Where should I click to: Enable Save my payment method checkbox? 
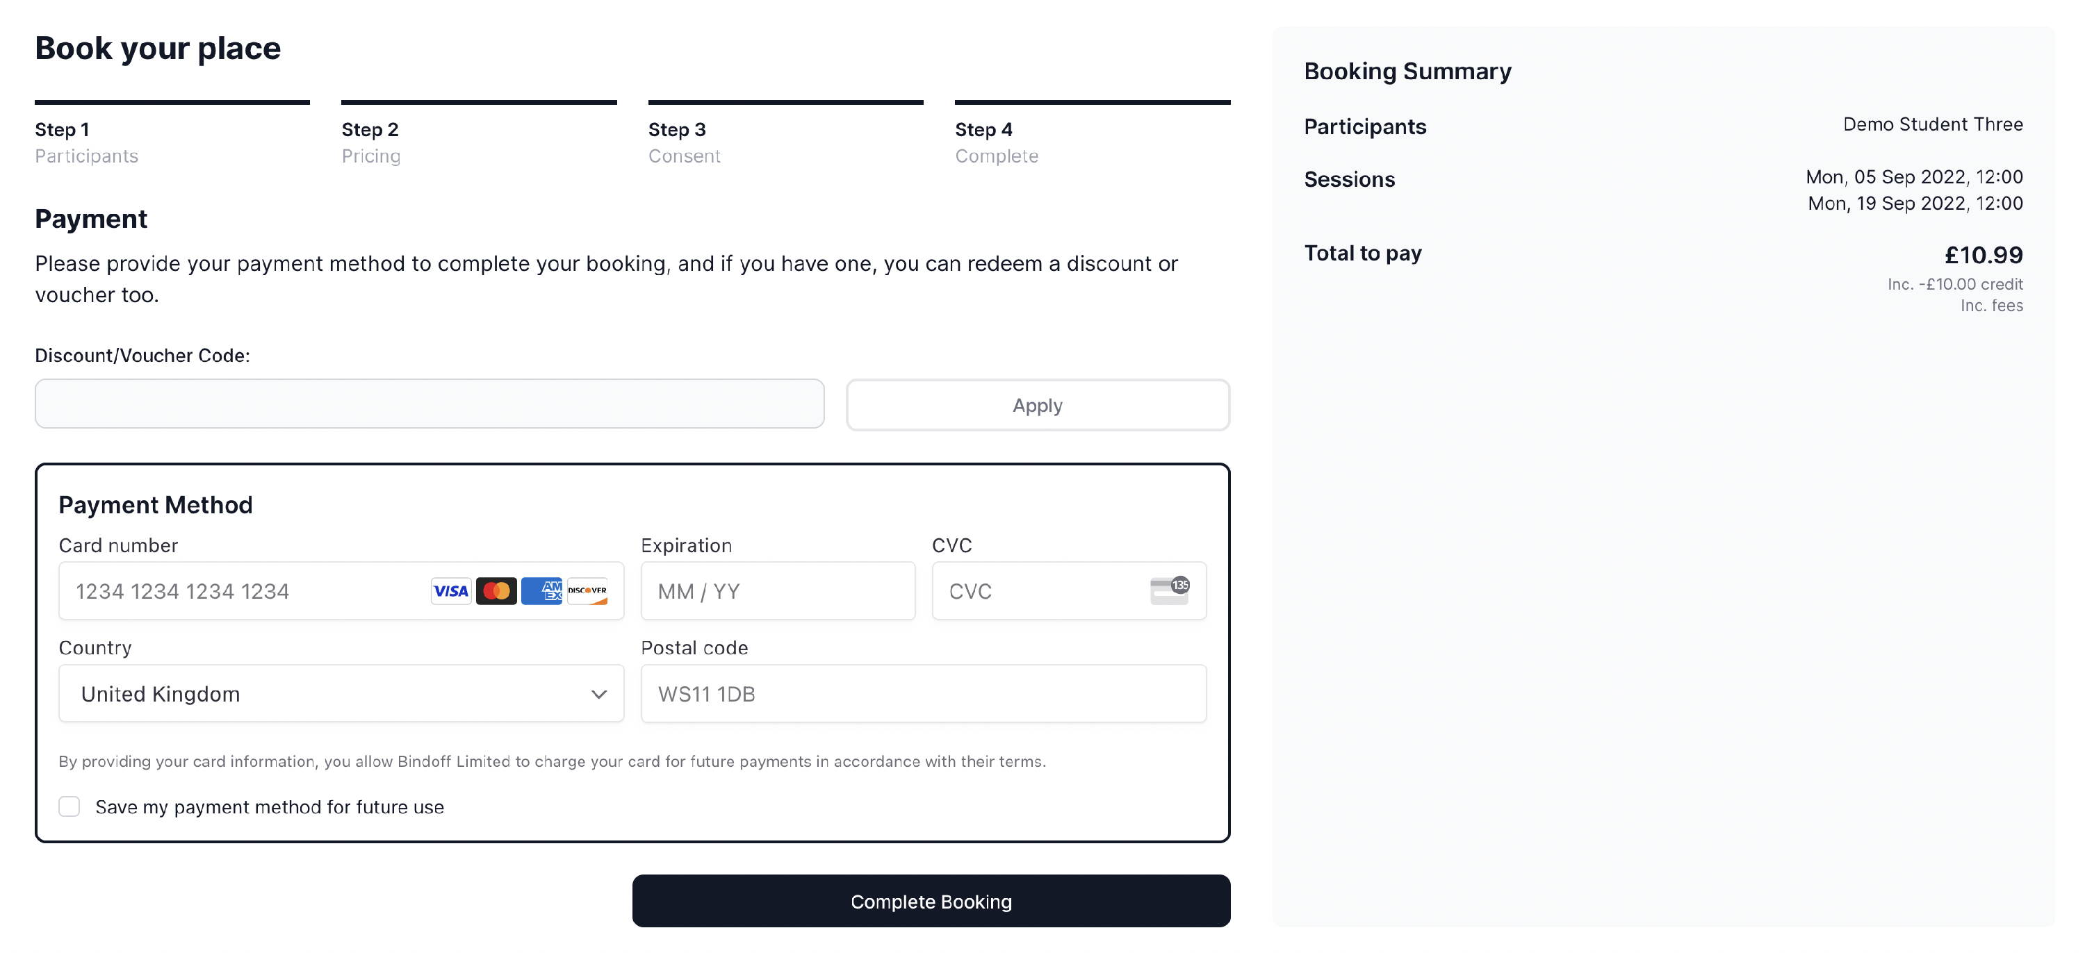[69, 804]
